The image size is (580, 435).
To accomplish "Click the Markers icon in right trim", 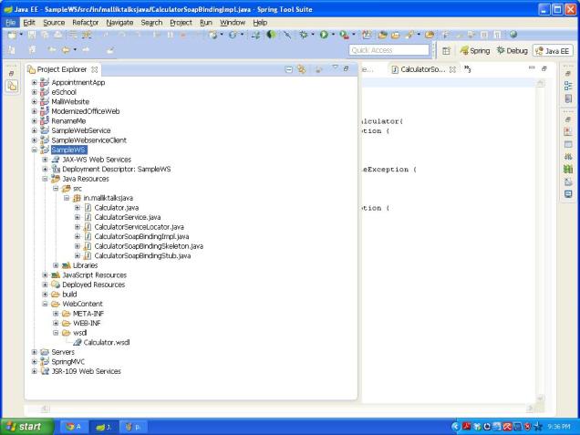I will [568, 131].
